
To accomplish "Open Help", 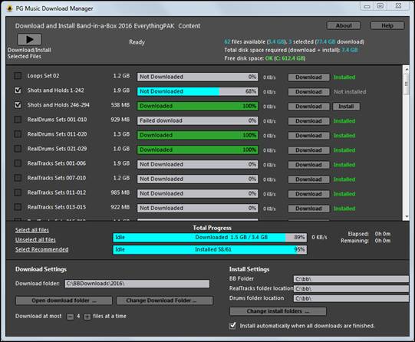I will 387,25.
